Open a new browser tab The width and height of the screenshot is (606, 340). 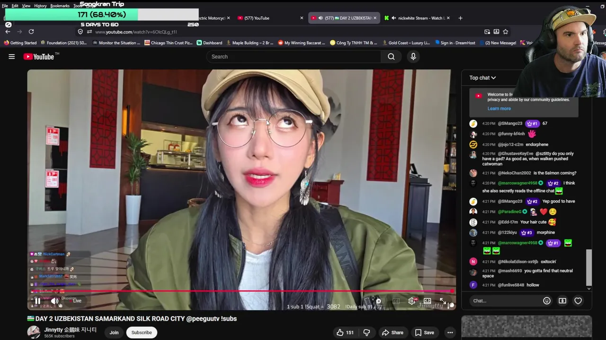coord(460,18)
